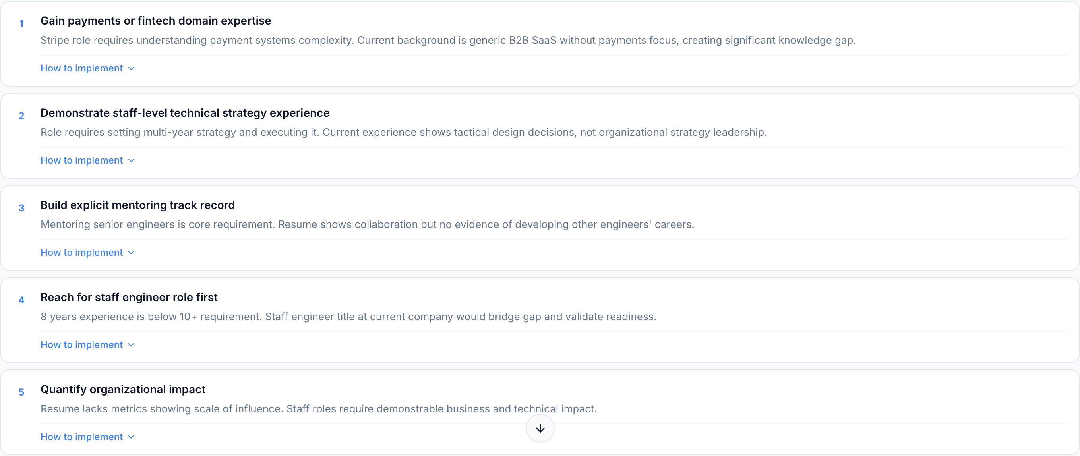Screen dimensions: 1080x456
Task: Click chevron beside first How to implement
Action: coord(131,69)
